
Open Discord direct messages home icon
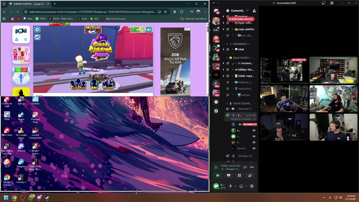click(216, 11)
